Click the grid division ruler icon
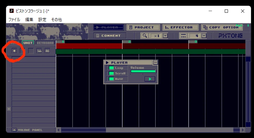 click(183, 36)
